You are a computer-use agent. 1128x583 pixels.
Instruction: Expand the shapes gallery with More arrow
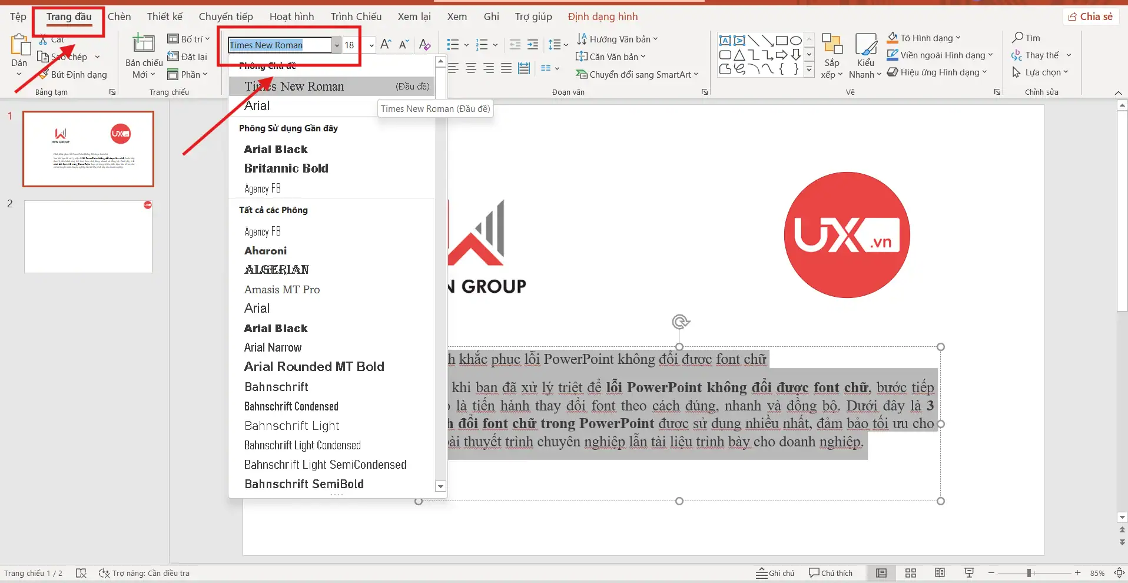coord(809,69)
